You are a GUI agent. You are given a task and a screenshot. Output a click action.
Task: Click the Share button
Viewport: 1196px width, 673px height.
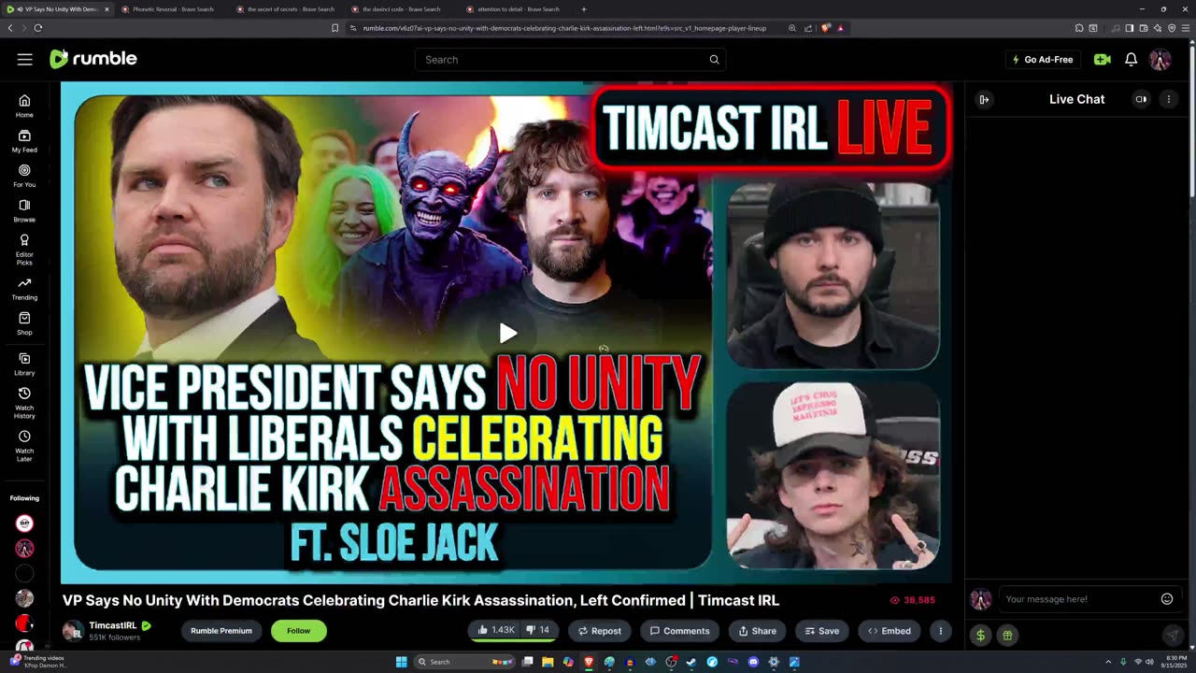(x=757, y=631)
